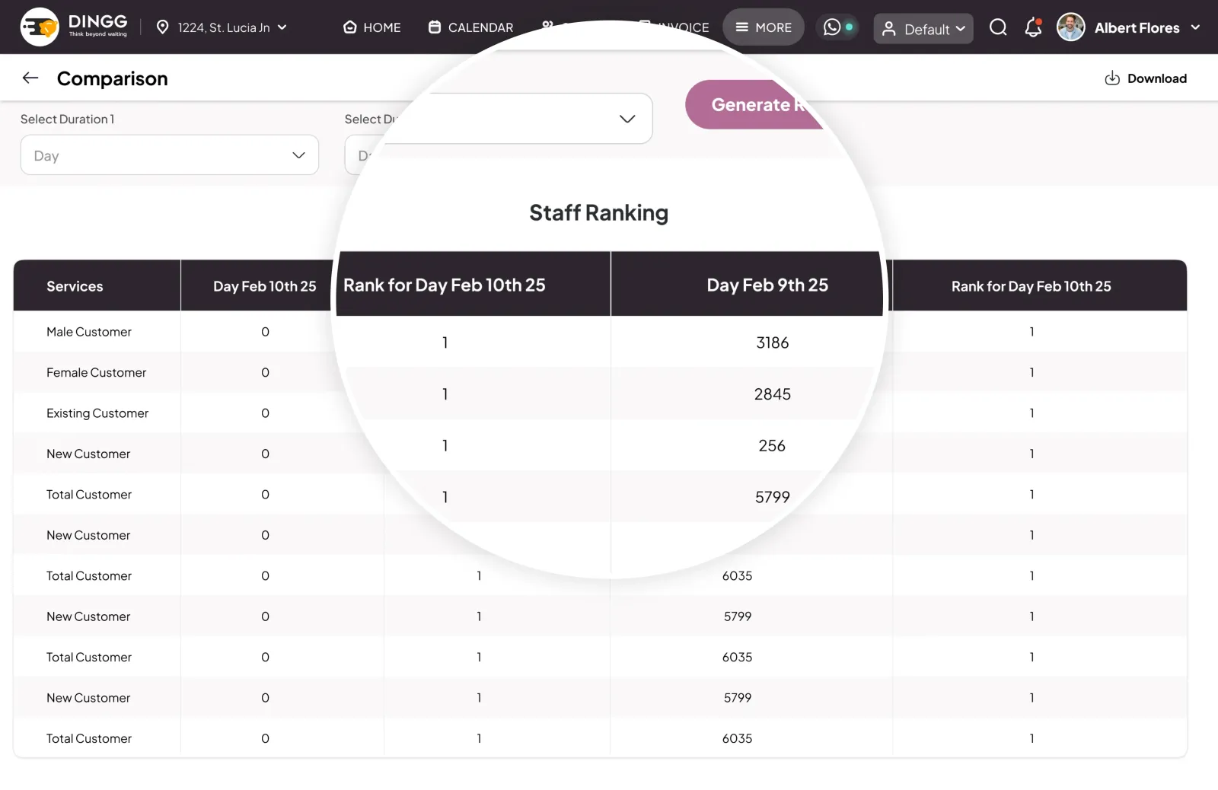Viewport: 1218px width, 790px height.
Task: Click the 3186 value cell
Action: pos(772,342)
